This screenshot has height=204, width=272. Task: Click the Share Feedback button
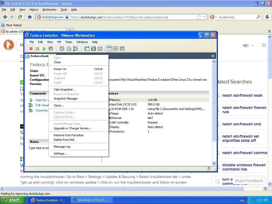[249, 181]
